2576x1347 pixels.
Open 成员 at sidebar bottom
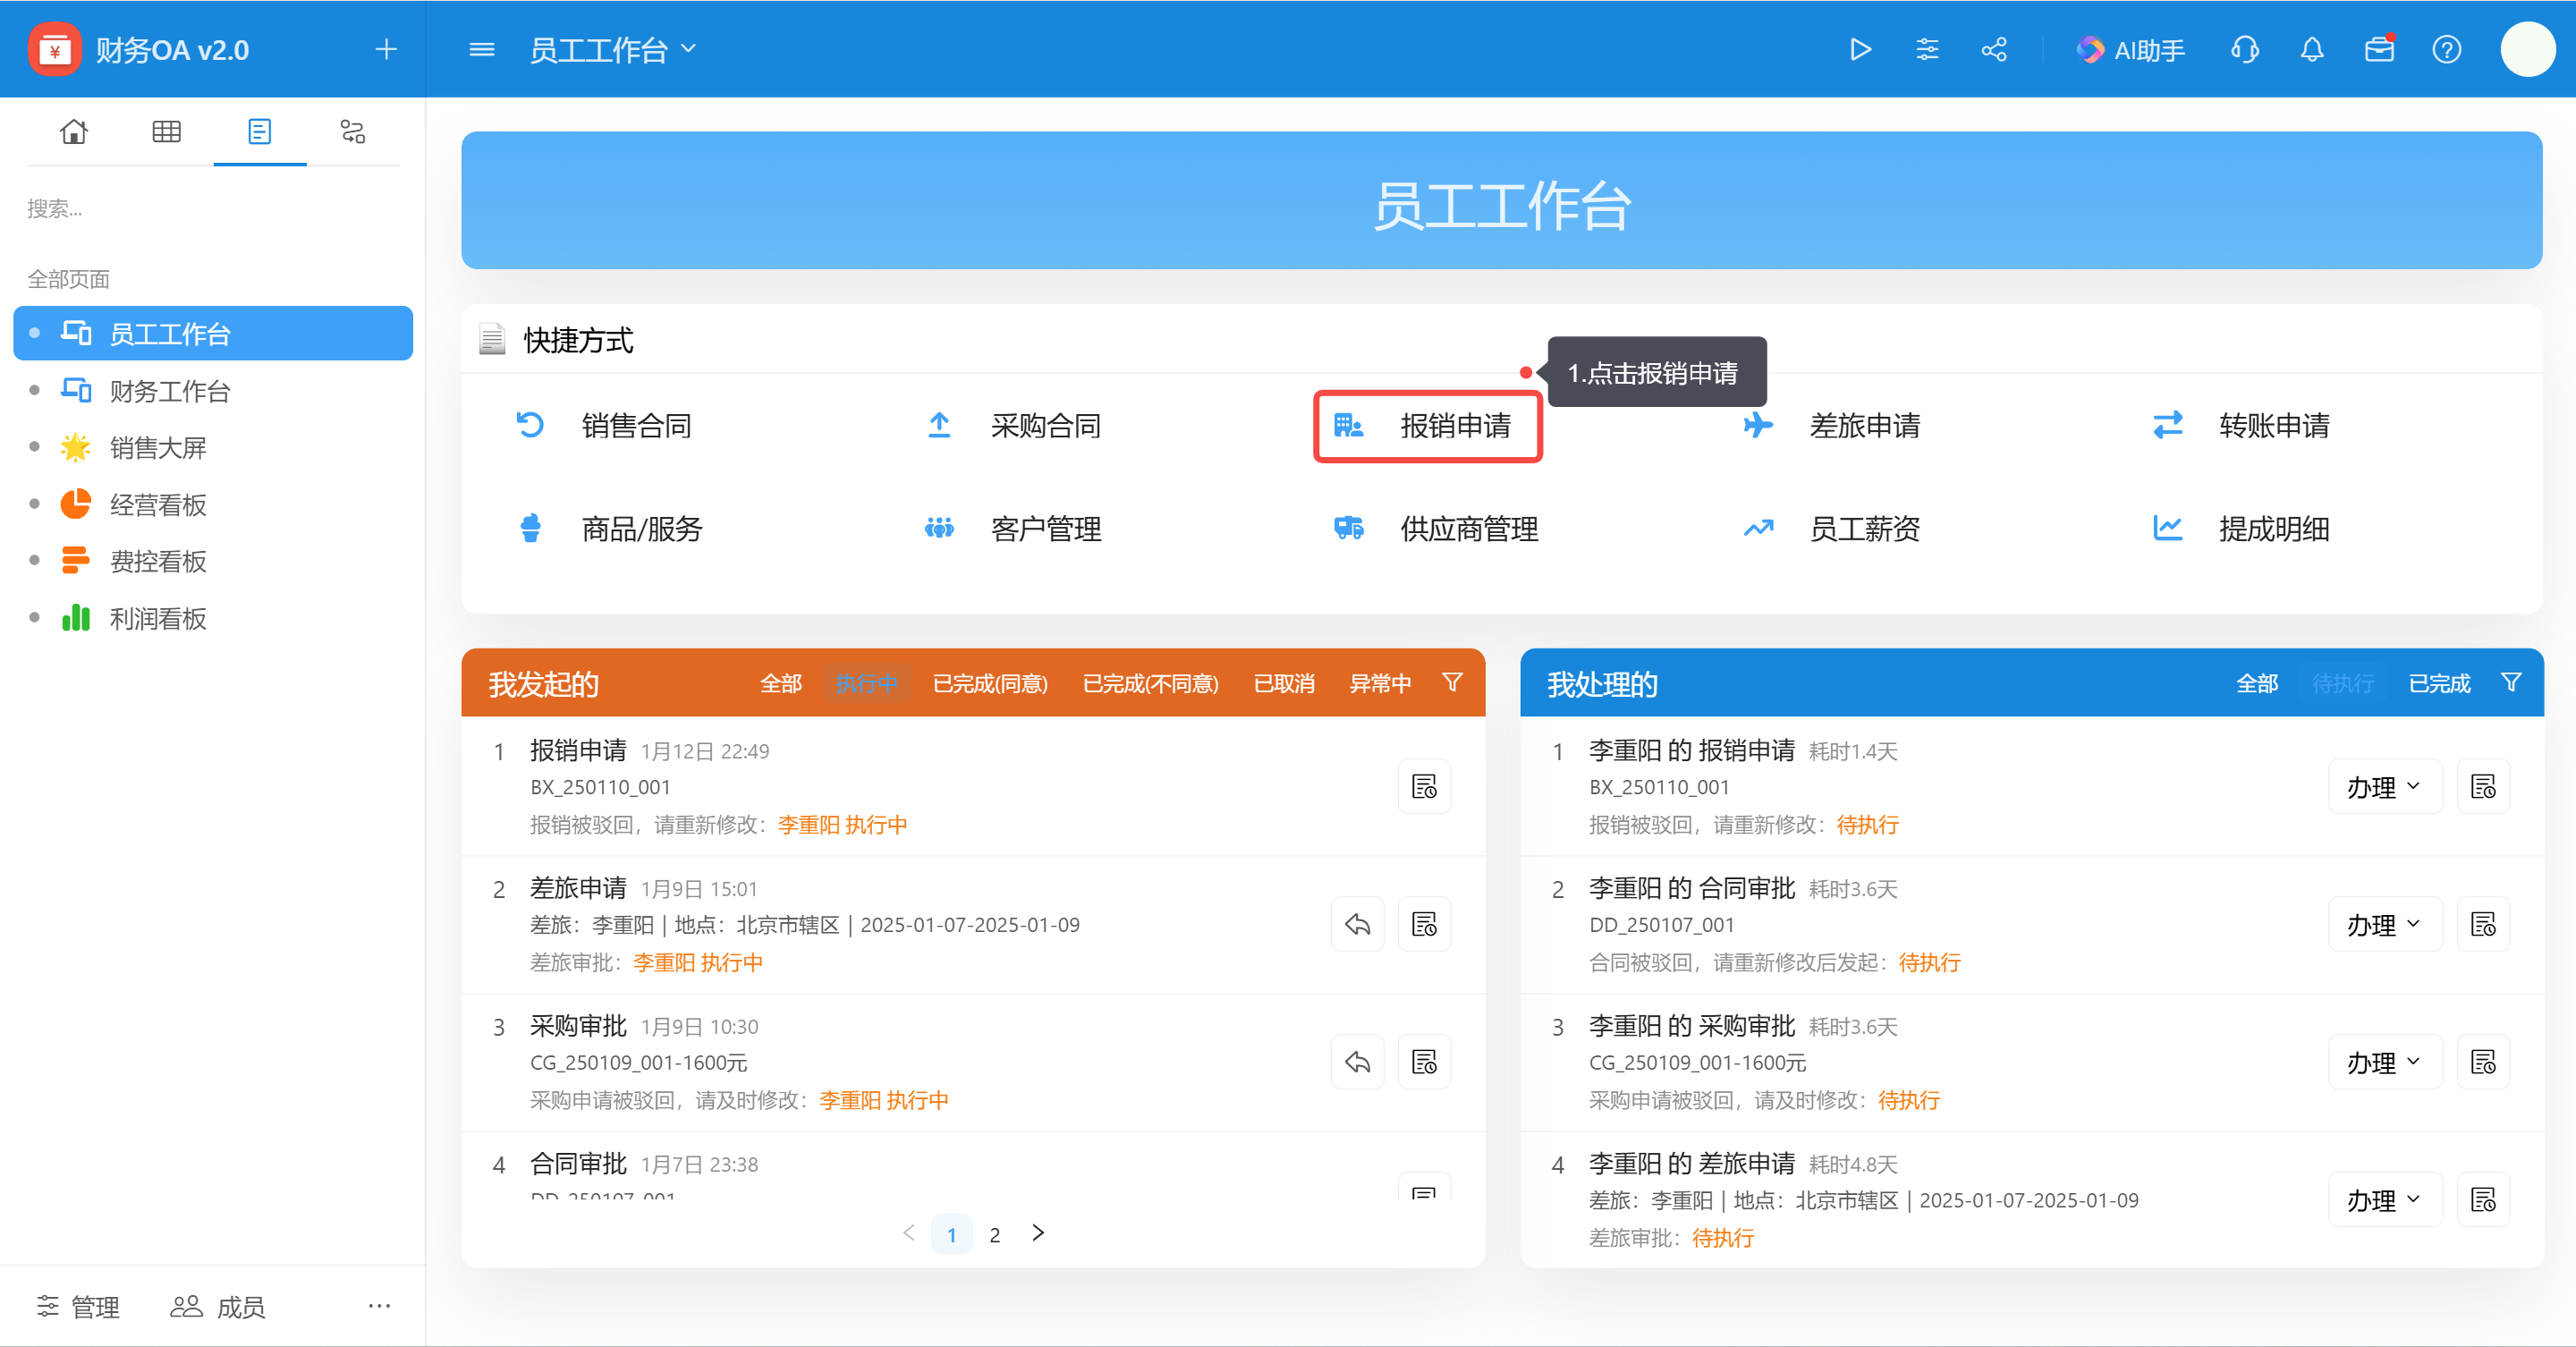(217, 1306)
